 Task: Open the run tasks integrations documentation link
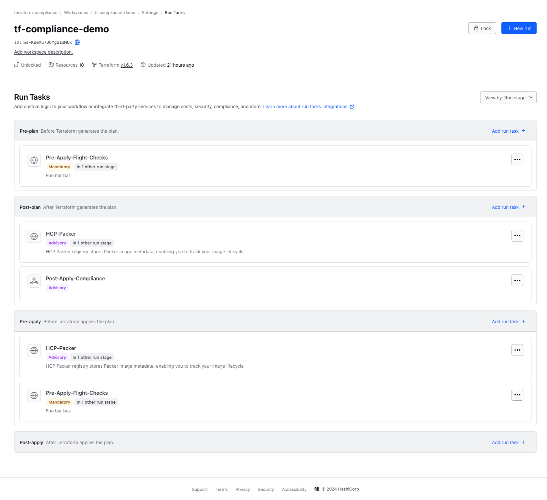[305, 107]
